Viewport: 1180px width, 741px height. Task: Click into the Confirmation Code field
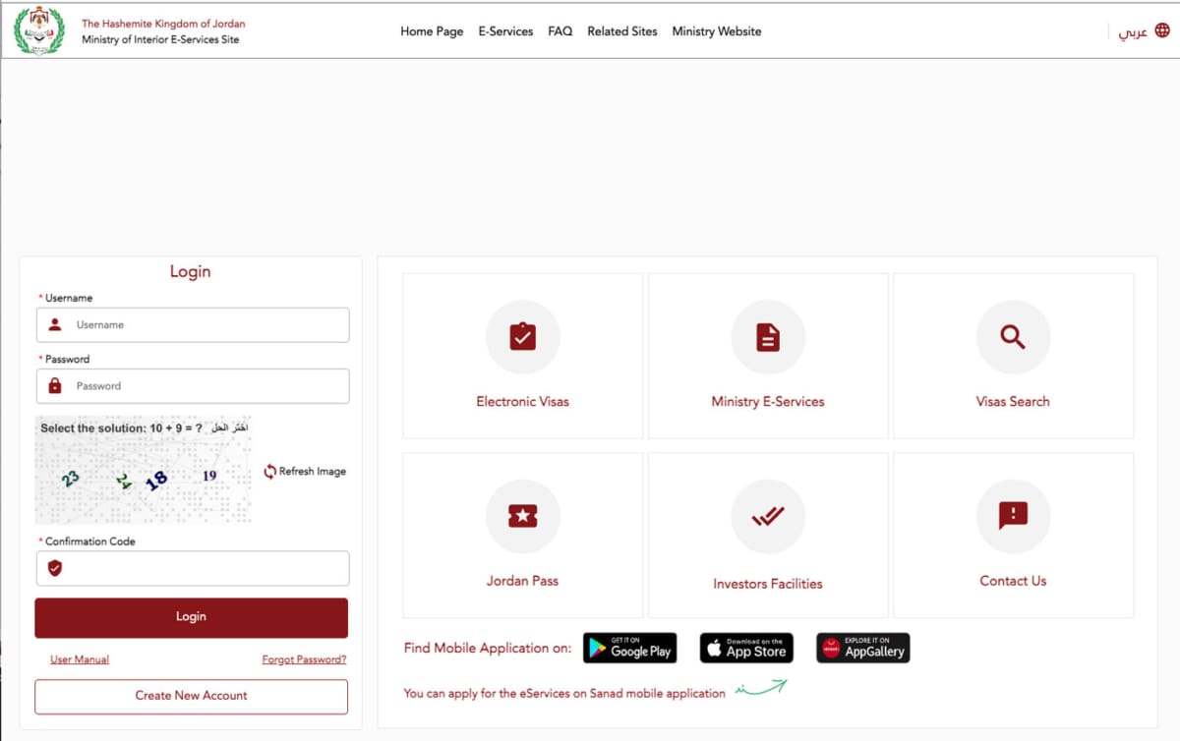pyautogui.click(x=206, y=568)
